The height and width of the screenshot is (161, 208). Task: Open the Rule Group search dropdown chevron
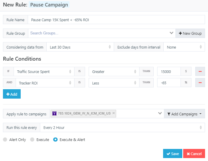click(171, 33)
